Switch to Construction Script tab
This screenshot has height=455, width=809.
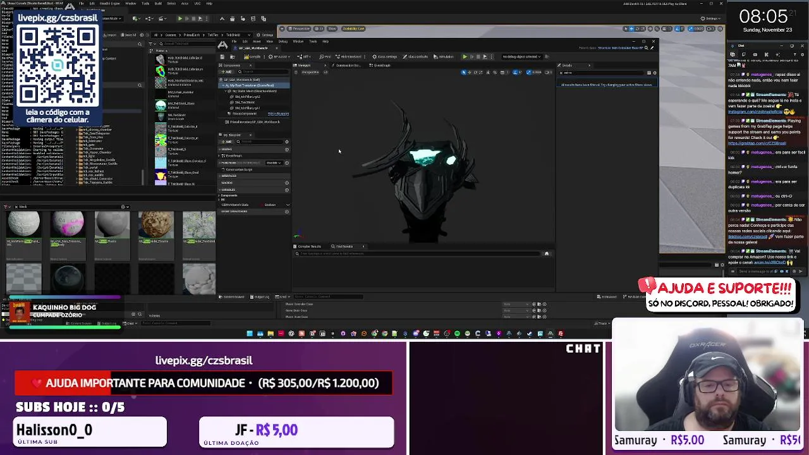pyautogui.click(x=348, y=65)
